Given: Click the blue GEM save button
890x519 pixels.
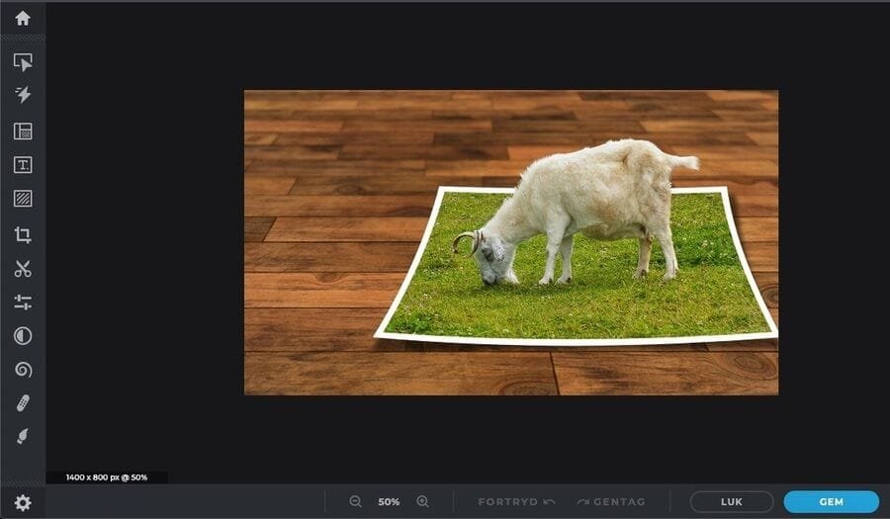Looking at the screenshot, I should pyautogui.click(x=831, y=502).
